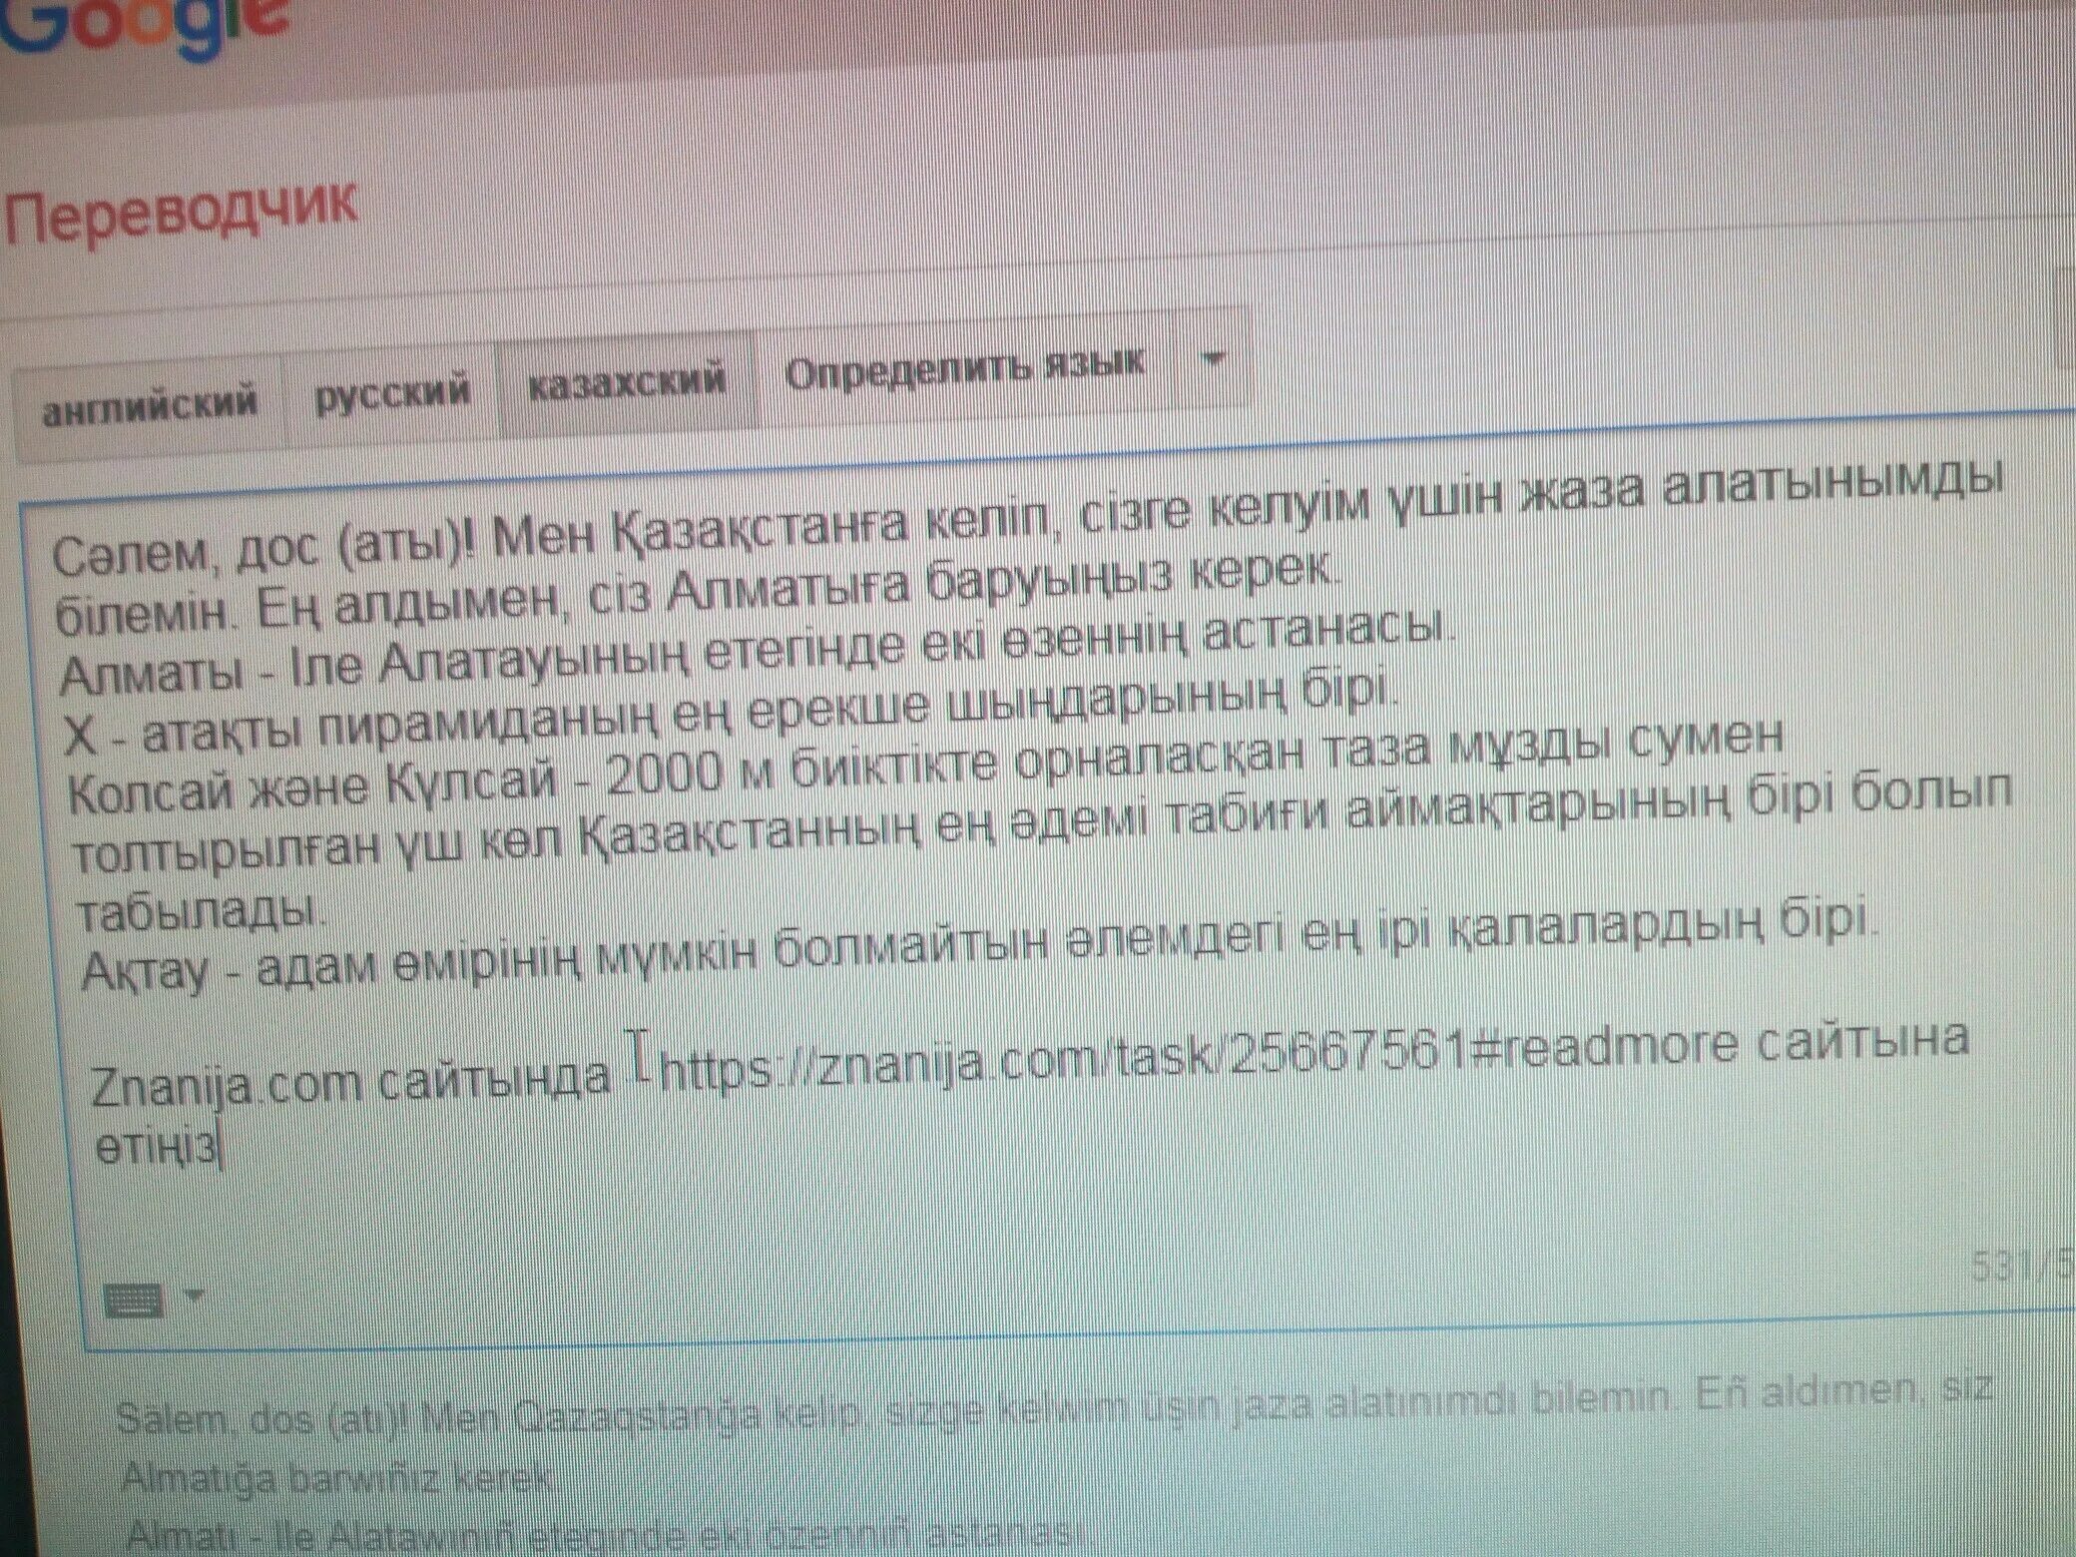Click the Ақтау - адам өмірінің line
This screenshot has width=2076, height=1557.
(329, 966)
